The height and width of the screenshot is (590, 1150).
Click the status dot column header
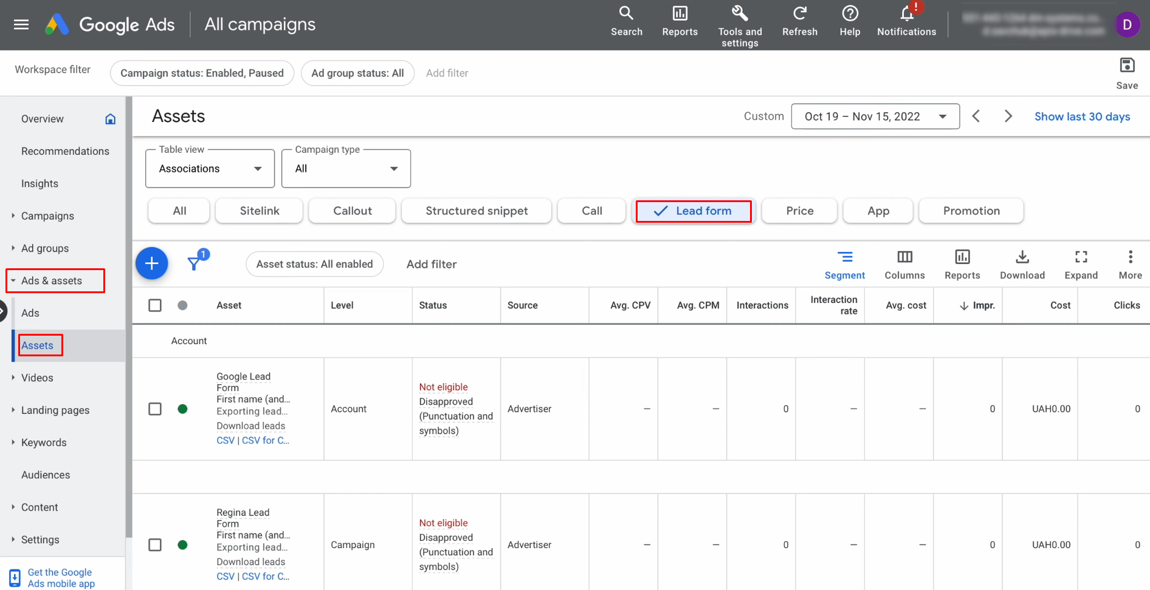(x=182, y=305)
